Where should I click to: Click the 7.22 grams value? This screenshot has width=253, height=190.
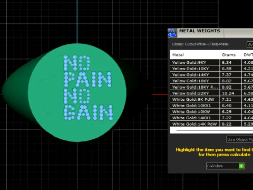point(227,118)
